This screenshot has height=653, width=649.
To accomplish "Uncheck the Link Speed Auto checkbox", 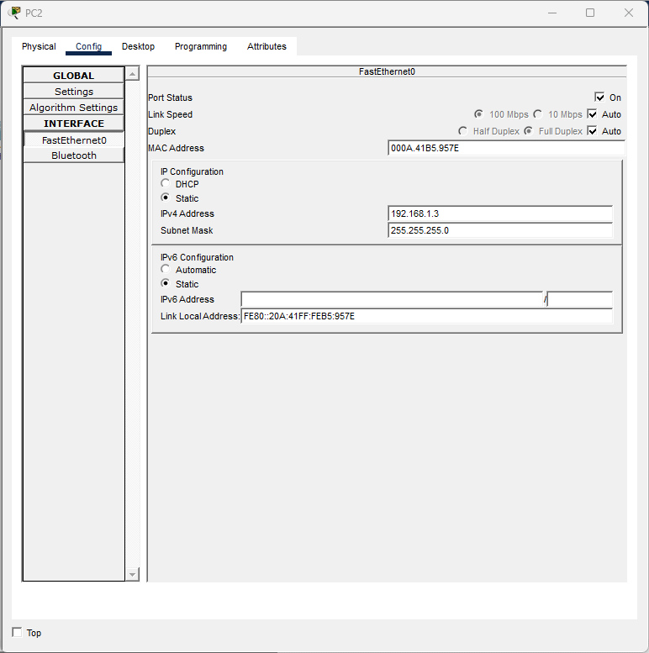I will tap(593, 114).
